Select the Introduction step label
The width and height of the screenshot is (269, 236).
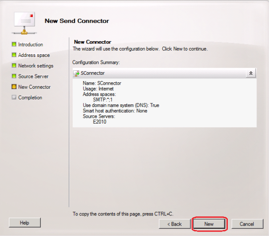tap(30, 44)
